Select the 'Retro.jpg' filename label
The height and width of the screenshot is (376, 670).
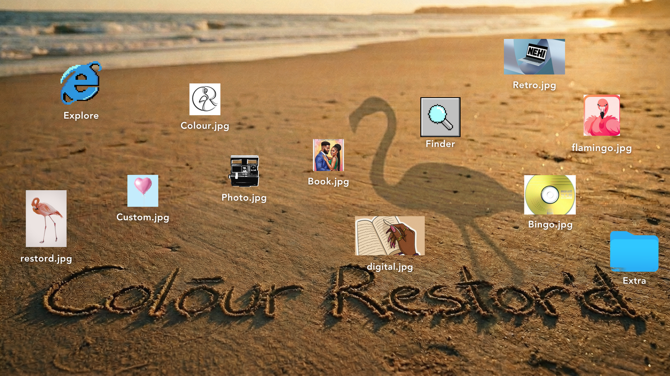(x=534, y=85)
